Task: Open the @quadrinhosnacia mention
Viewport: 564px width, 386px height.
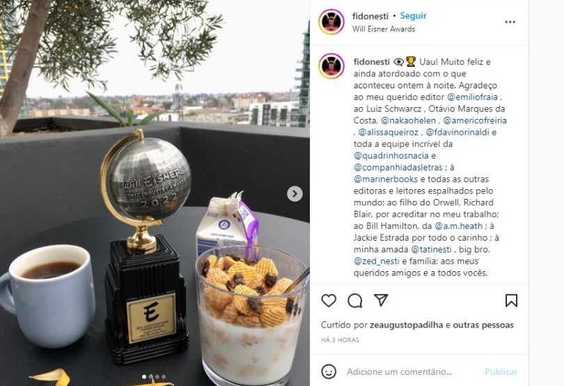Action: pos(391,156)
